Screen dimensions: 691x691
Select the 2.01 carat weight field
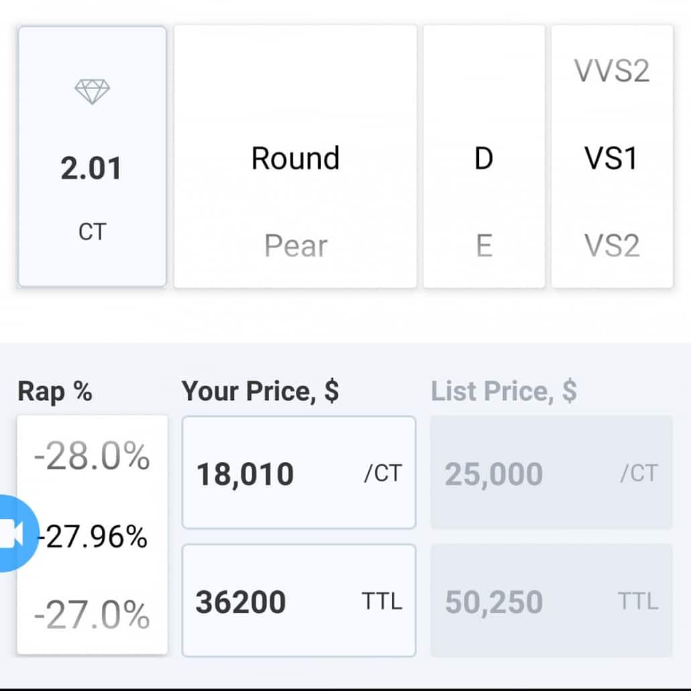tap(92, 156)
